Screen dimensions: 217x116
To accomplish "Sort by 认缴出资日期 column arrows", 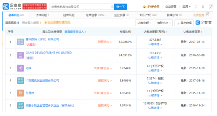I will click(x=201, y=32).
